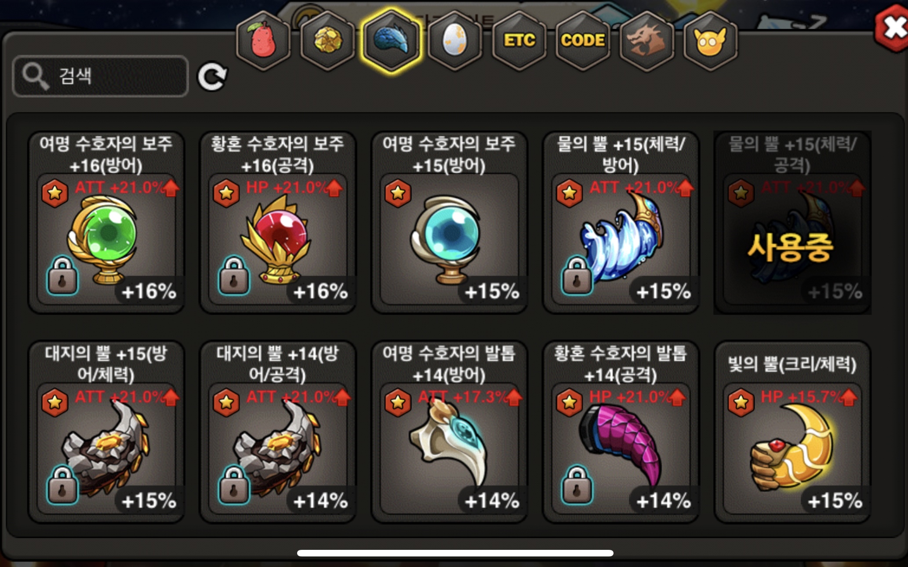Select the cyan orb 여명 수호자의 보주 +15
The height and width of the screenshot is (567, 908).
(x=449, y=222)
